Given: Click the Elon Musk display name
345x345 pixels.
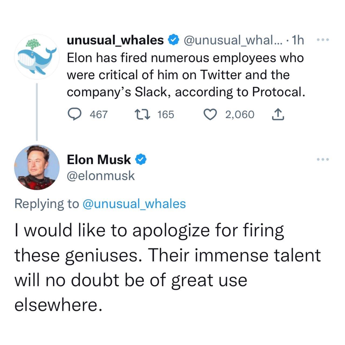Looking at the screenshot, I should click(x=99, y=159).
